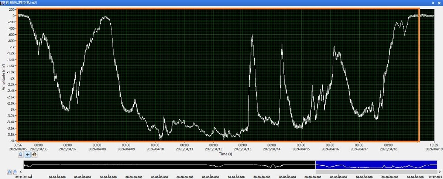Click the black overview waveform strip
Viewport: 443px width, 179px height.
(x=169, y=165)
